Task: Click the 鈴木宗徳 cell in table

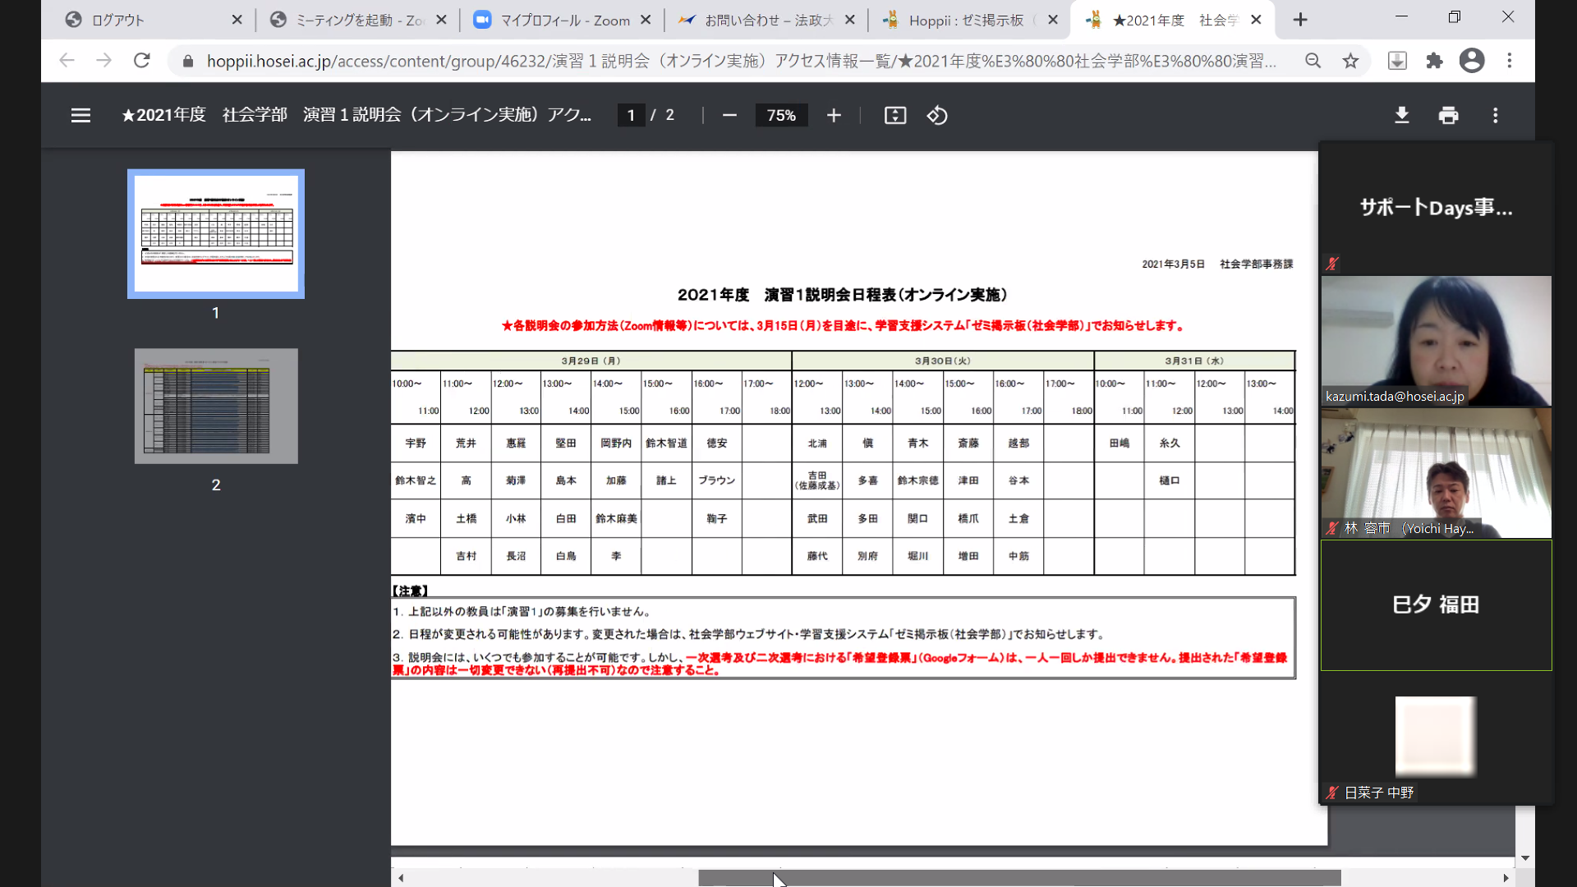Action: [x=917, y=480]
